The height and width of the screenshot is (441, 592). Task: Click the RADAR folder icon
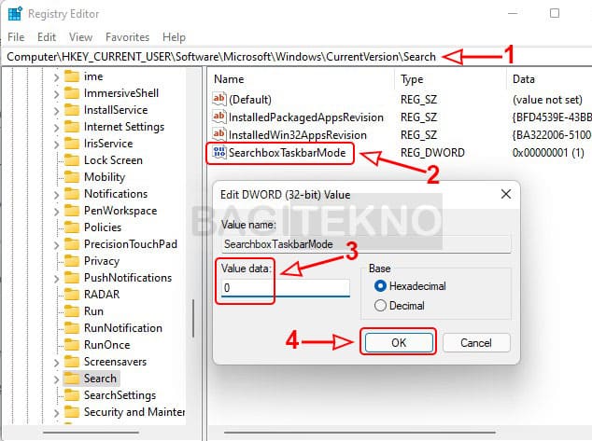[71, 295]
